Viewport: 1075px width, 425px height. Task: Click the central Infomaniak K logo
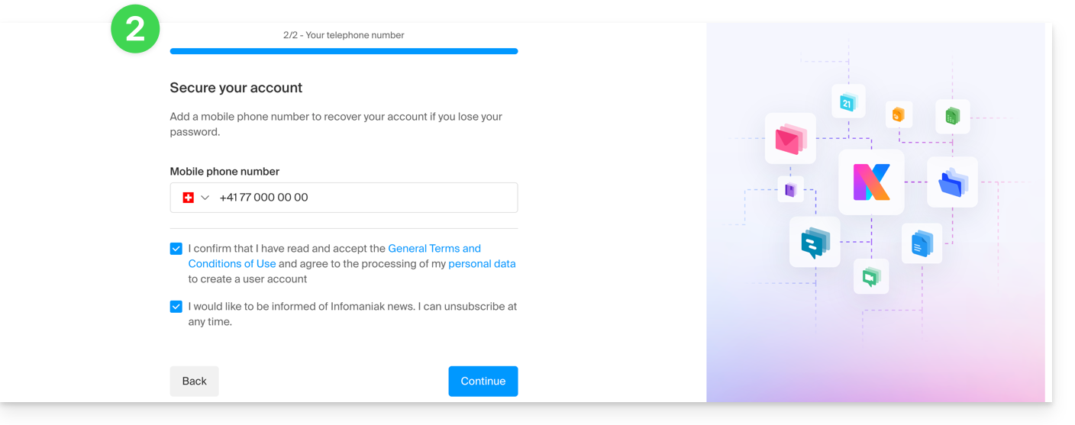coord(871,182)
